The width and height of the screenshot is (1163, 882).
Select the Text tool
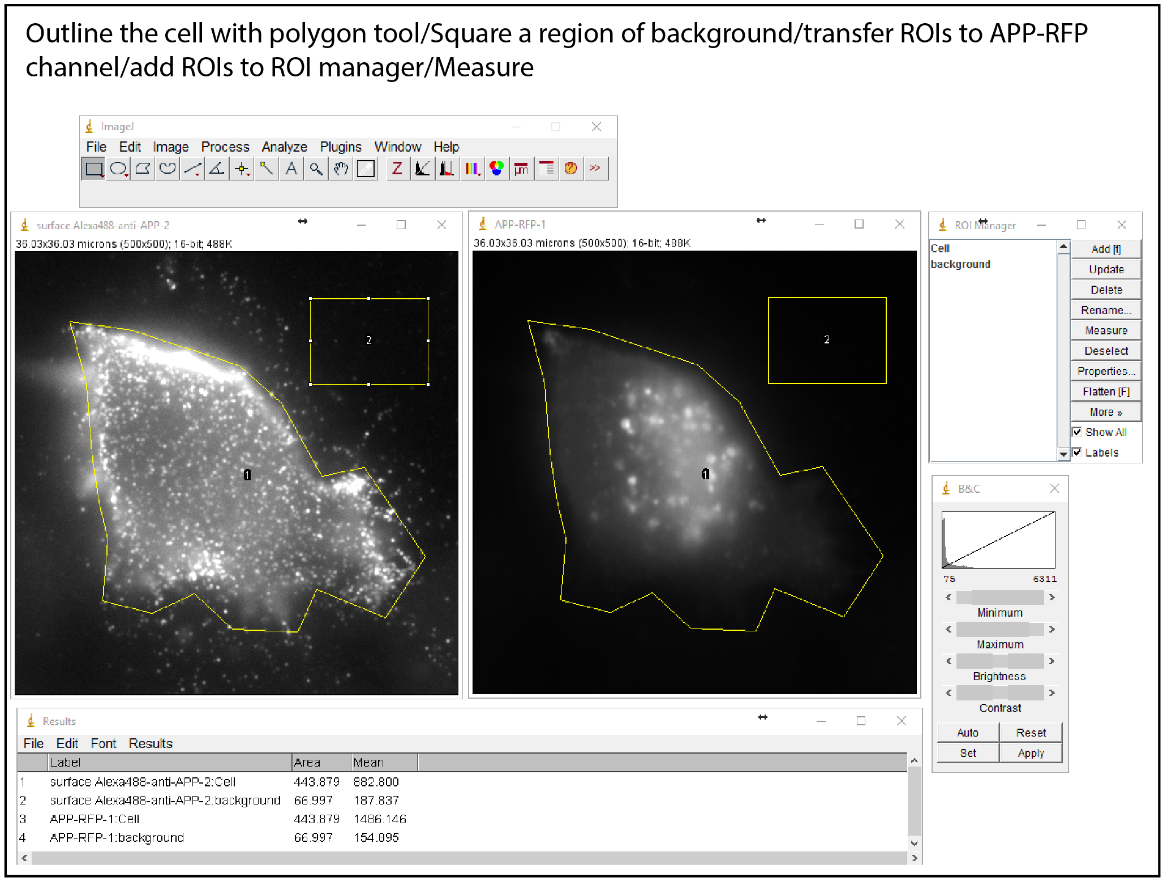coord(291,169)
